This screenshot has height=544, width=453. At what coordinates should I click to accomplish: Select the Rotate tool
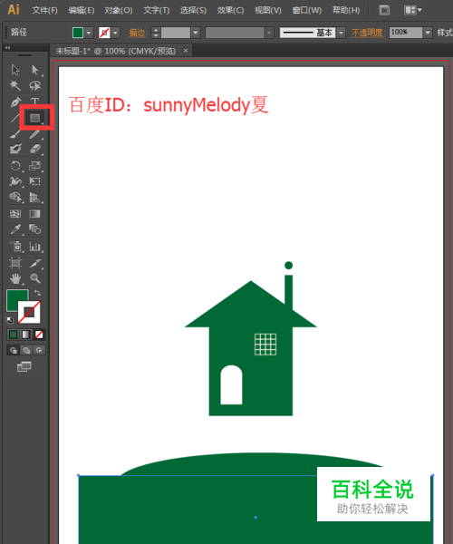pos(15,166)
